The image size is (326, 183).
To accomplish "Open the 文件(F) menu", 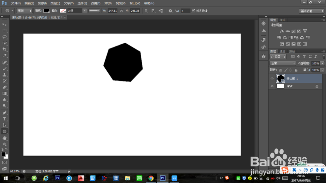I will 16,3.
